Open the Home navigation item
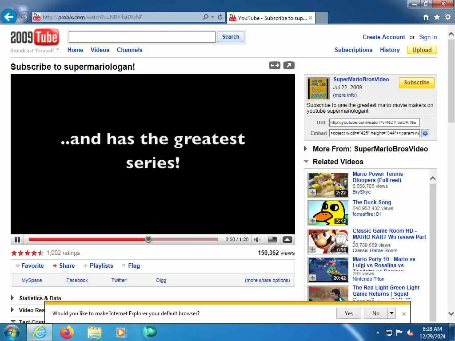The height and width of the screenshot is (341, 455). point(75,50)
